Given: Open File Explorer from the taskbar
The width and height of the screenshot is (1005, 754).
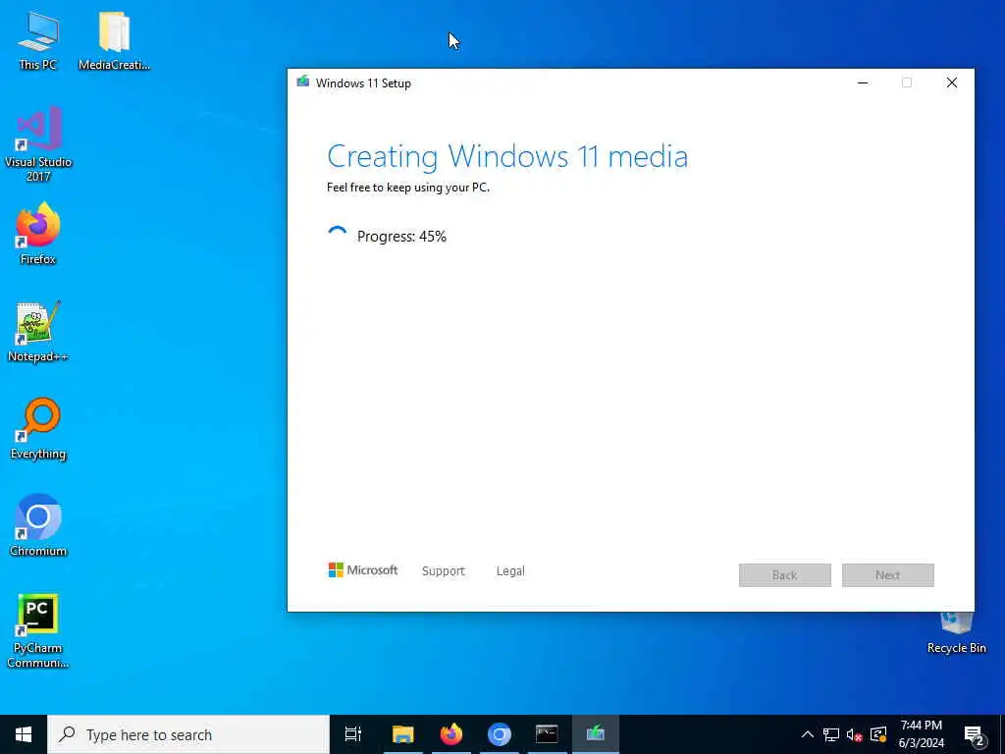Looking at the screenshot, I should click(403, 734).
